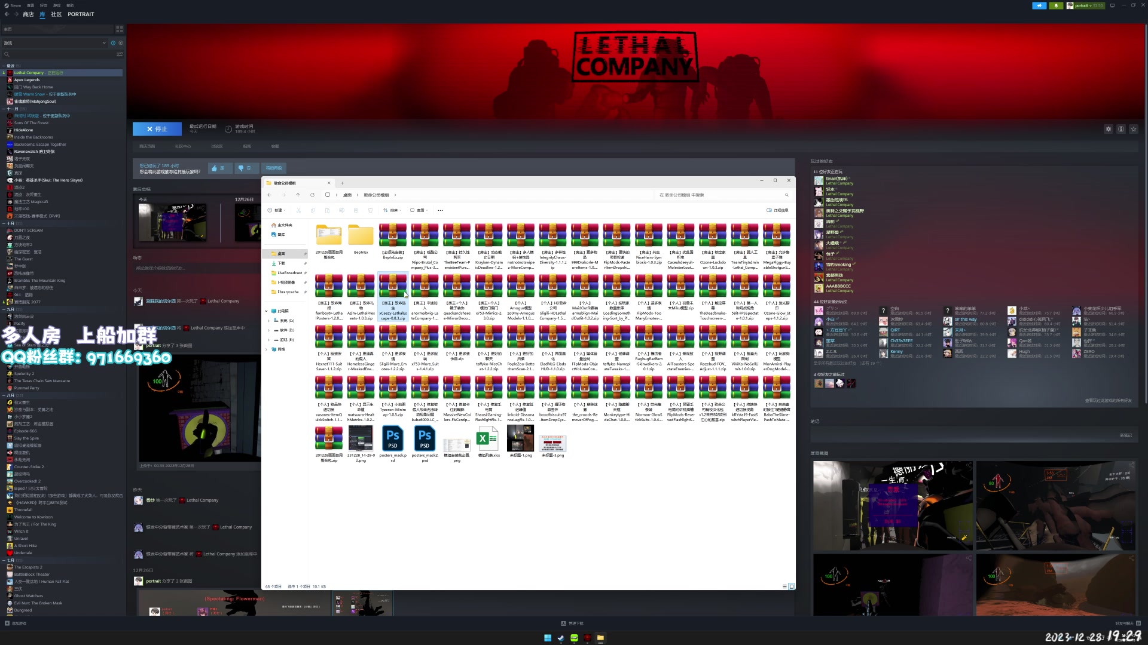Open Steam library grid view icon
The width and height of the screenshot is (1148, 645).
120,29
